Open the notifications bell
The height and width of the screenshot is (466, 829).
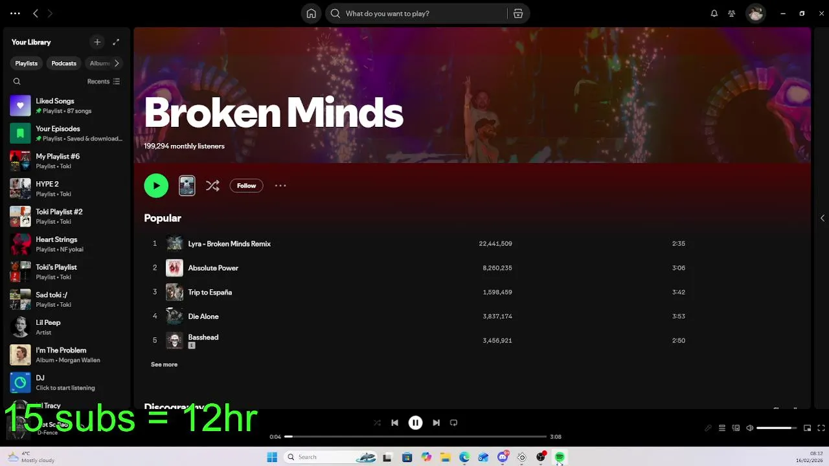click(714, 13)
